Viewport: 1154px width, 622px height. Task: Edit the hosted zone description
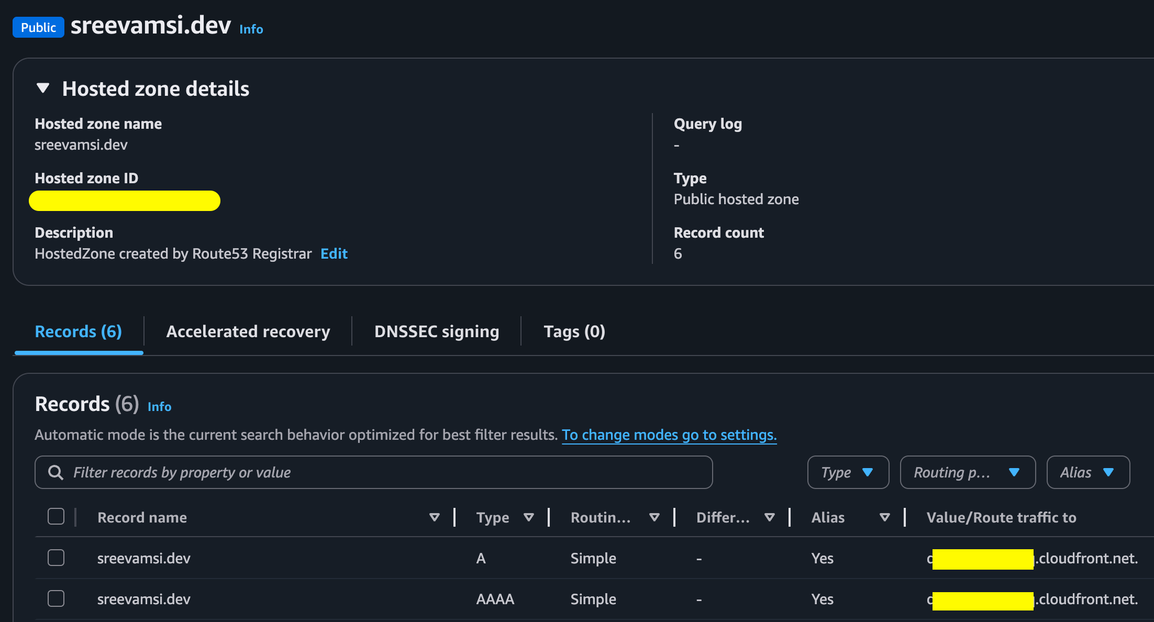pyautogui.click(x=334, y=253)
